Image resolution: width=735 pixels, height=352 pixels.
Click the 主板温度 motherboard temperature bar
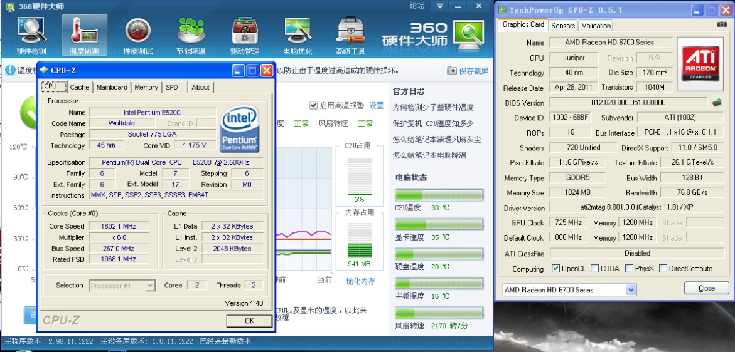tap(439, 283)
